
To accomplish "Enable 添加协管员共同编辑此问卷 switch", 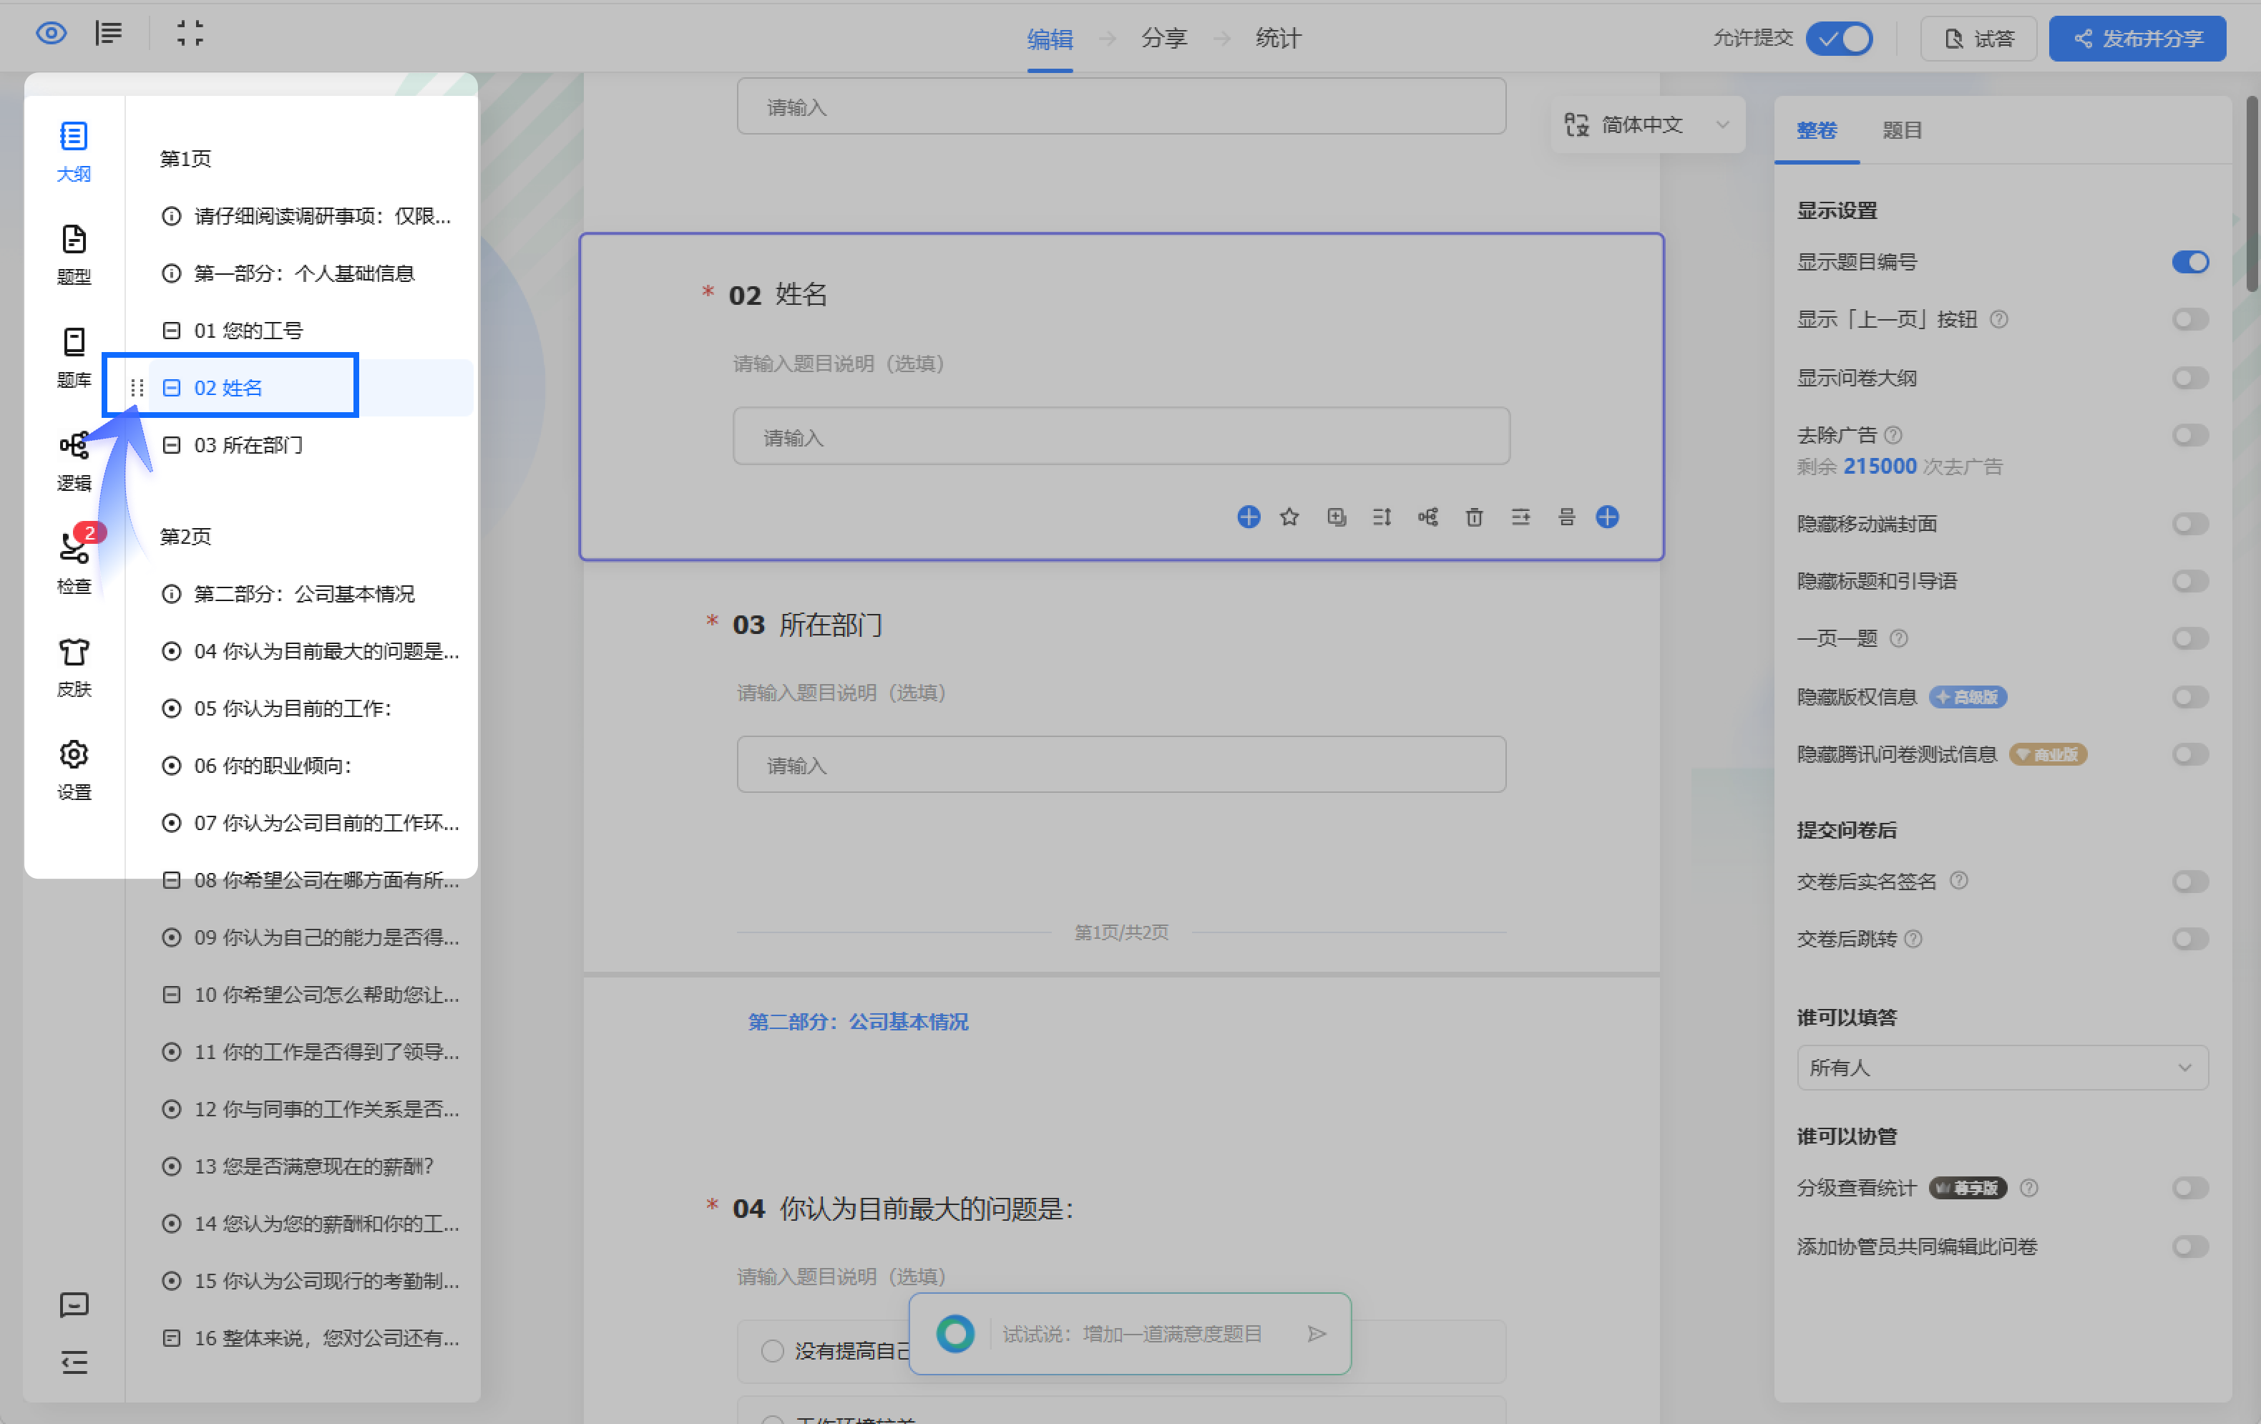I will pyautogui.click(x=2189, y=1247).
